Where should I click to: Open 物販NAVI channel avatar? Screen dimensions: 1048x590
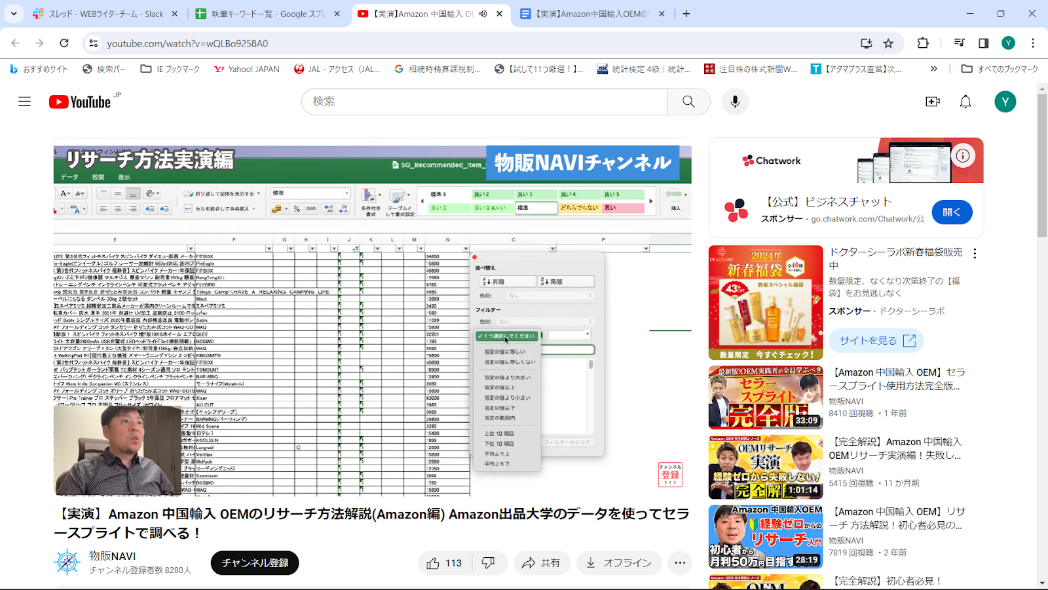click(x=67, y=562)
